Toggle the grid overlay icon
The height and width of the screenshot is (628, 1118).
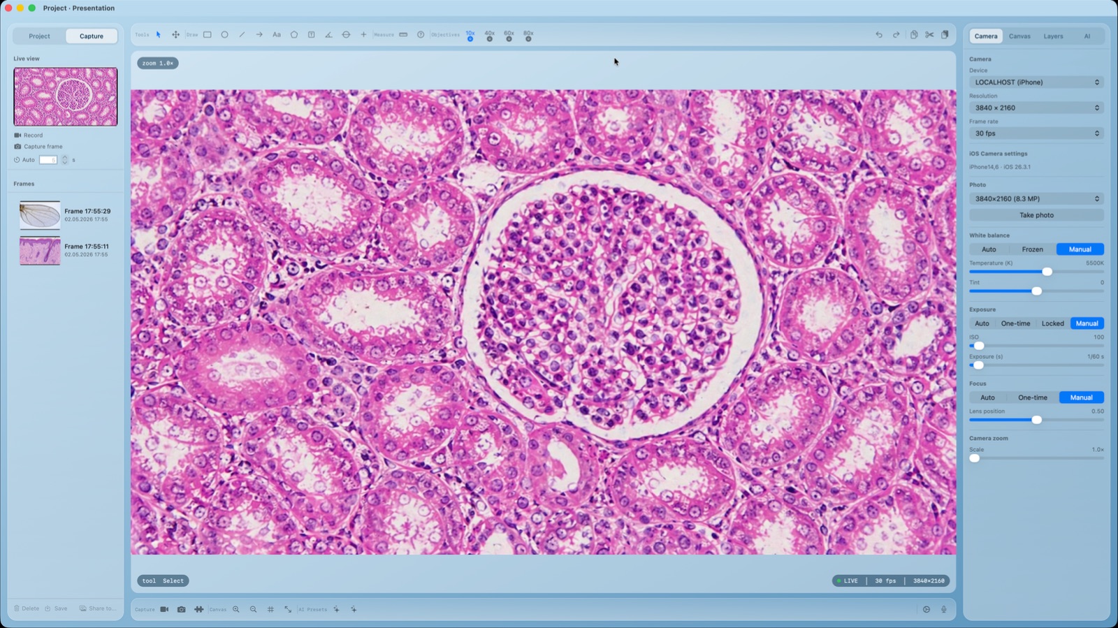tap(270, 609)
